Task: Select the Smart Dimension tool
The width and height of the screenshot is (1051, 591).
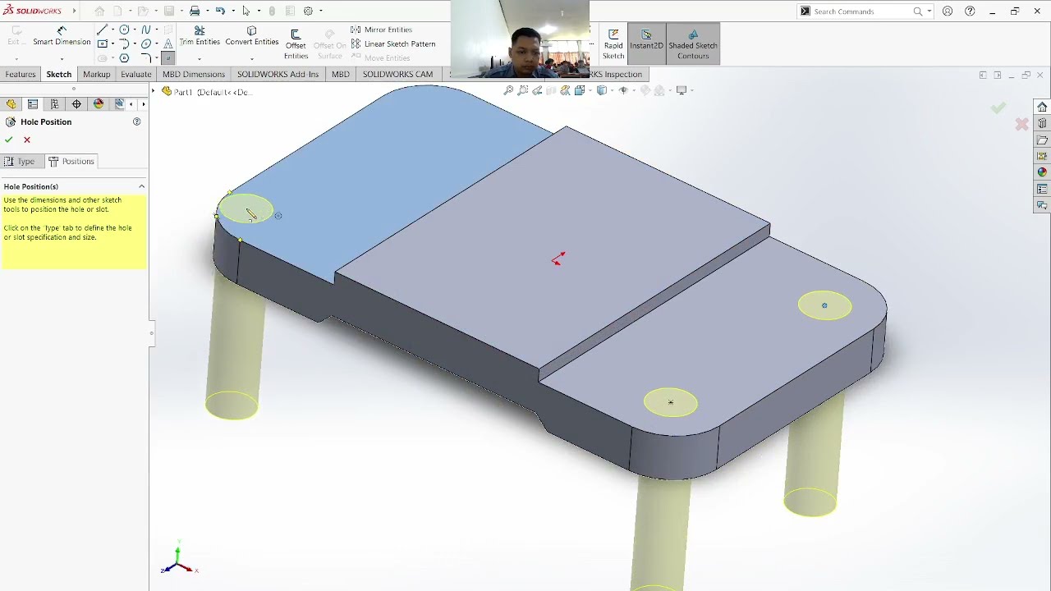Action: point(62,35)
